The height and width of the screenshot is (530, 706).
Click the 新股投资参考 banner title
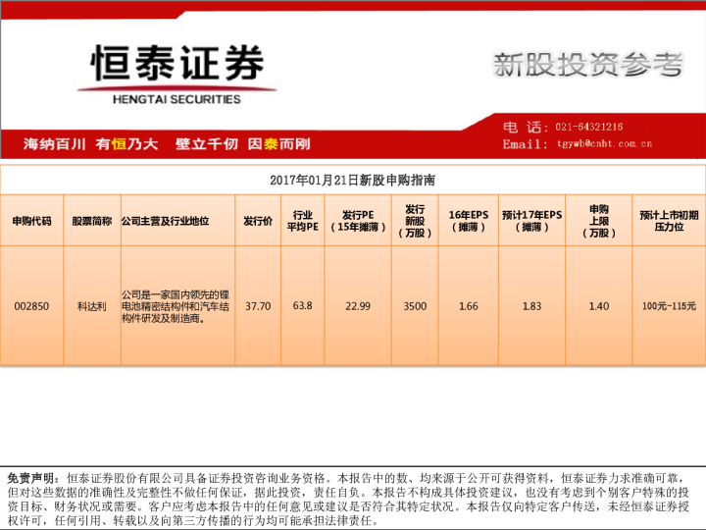coord(587,66)
